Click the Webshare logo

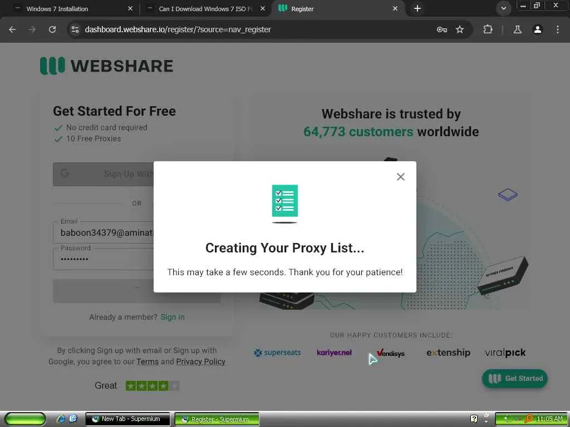click(x=106, y=66)
